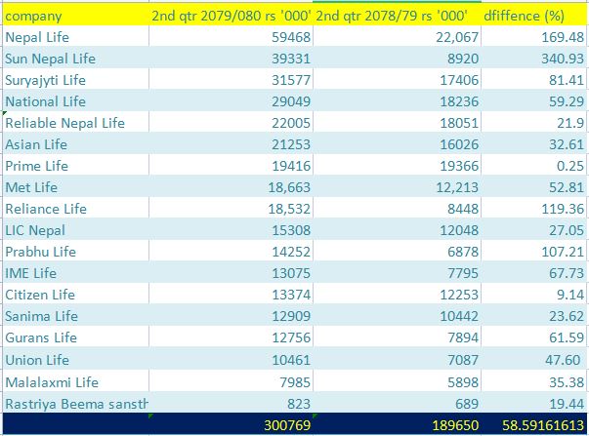Click the 'Sanima Life' cell
The height and width of the screenshot is (436, 589).
pos(75,316)
